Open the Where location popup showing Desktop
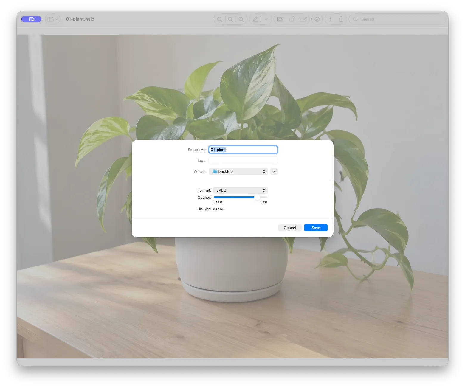Viewport: 465px width, 388px height. (x=238, y=171)
